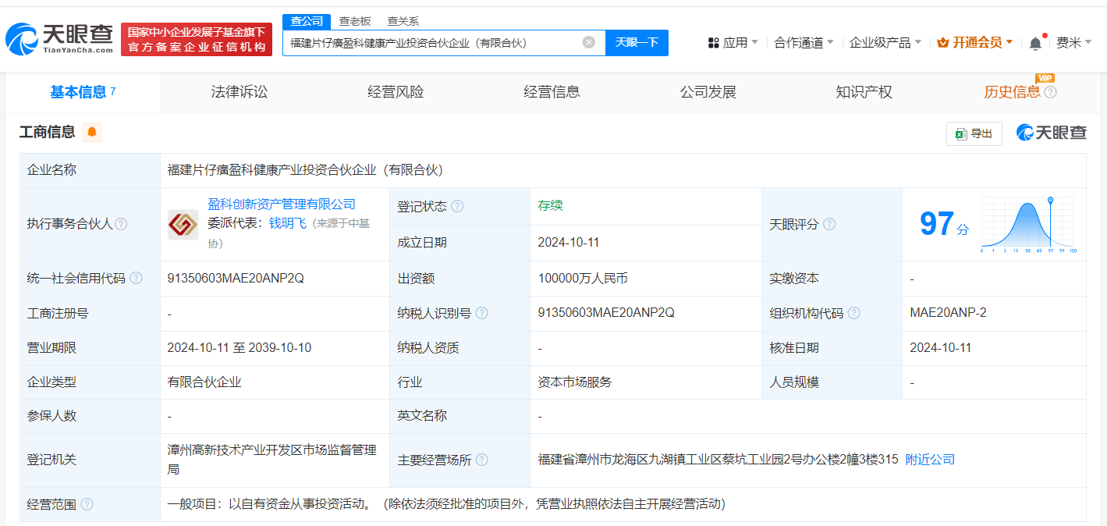The width and height of the screenshot is (1107, 526).
Task: Click the blue 天眼一下 search button
Action: [637, 42]
